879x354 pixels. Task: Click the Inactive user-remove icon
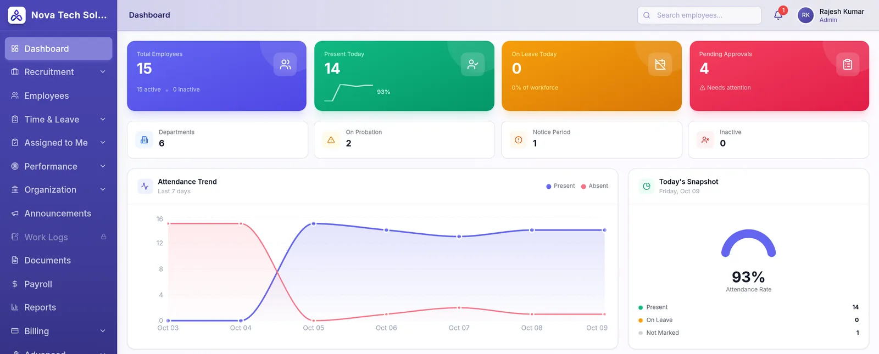pos(705,140)
